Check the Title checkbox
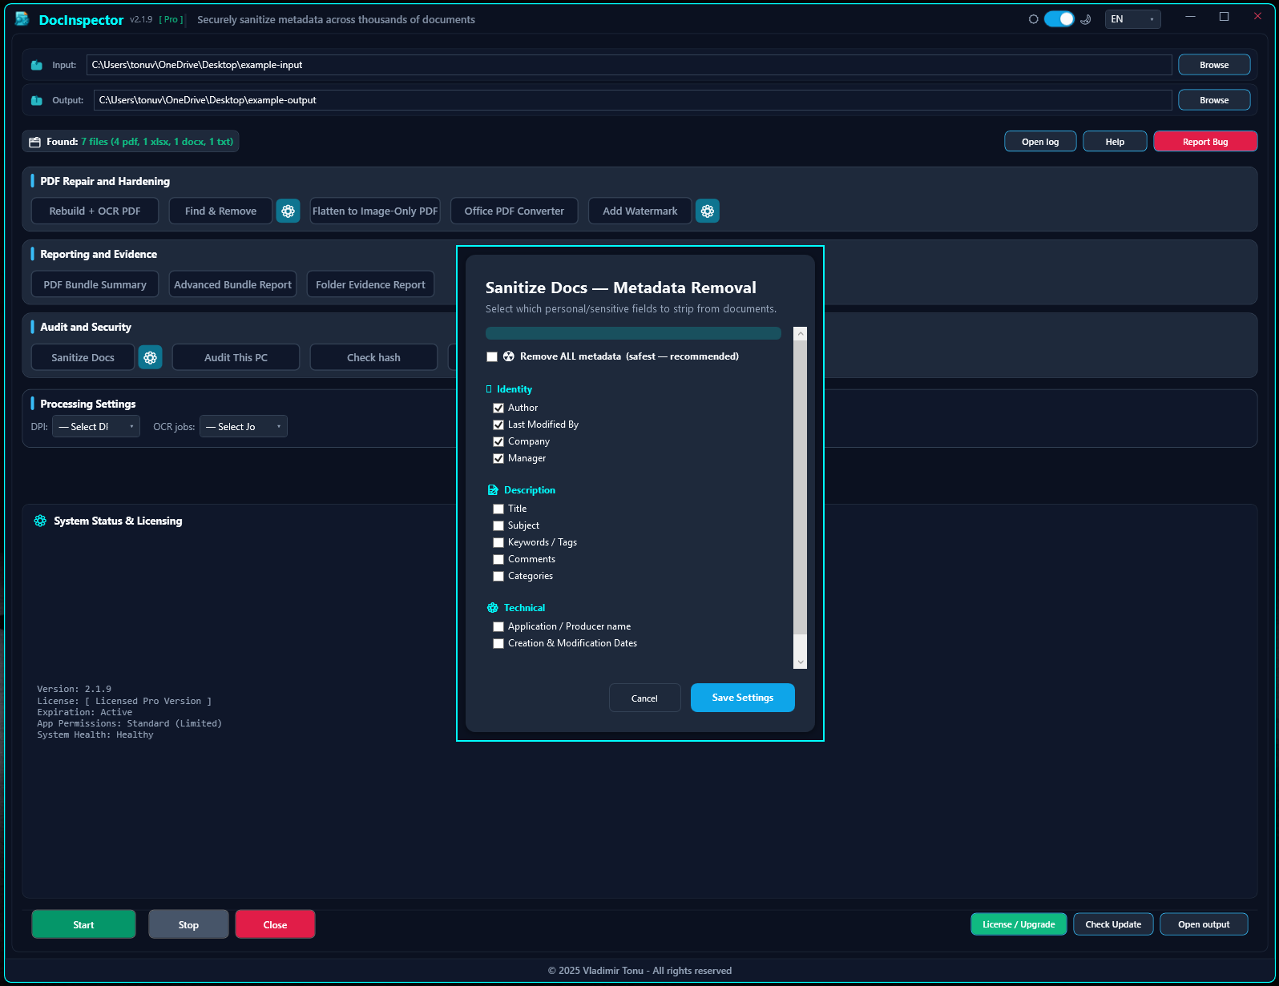Viewport: 1279px width, 986px height. tap(498, 509)
